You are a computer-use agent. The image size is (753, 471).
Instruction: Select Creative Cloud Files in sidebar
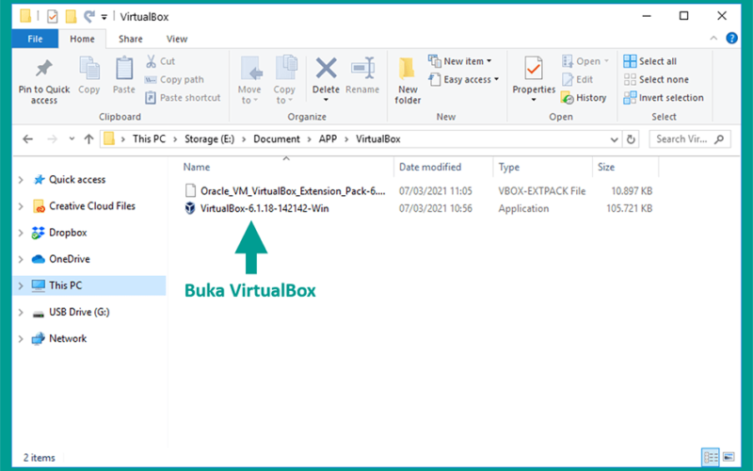pos(91,206)
